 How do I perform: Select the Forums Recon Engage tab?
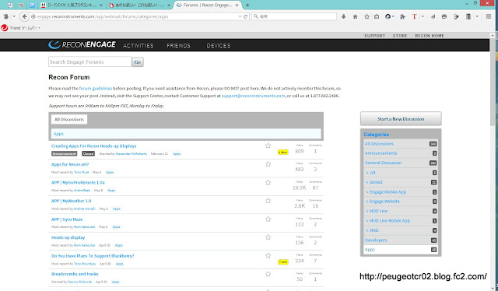point(208,5)
